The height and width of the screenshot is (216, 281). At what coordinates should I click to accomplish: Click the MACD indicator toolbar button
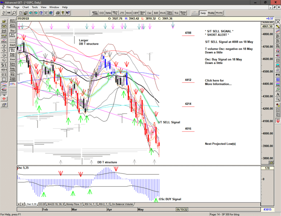pos(129,13)
